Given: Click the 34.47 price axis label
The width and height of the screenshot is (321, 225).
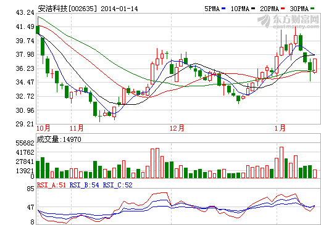Looking at the screenshot, I should (x=25, y=82).
